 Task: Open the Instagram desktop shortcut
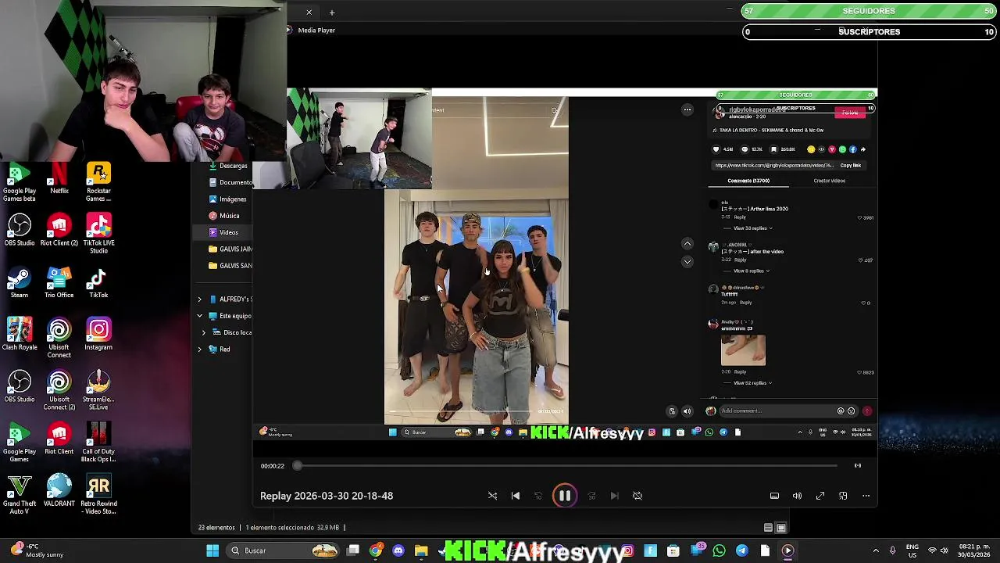point(98,335)
